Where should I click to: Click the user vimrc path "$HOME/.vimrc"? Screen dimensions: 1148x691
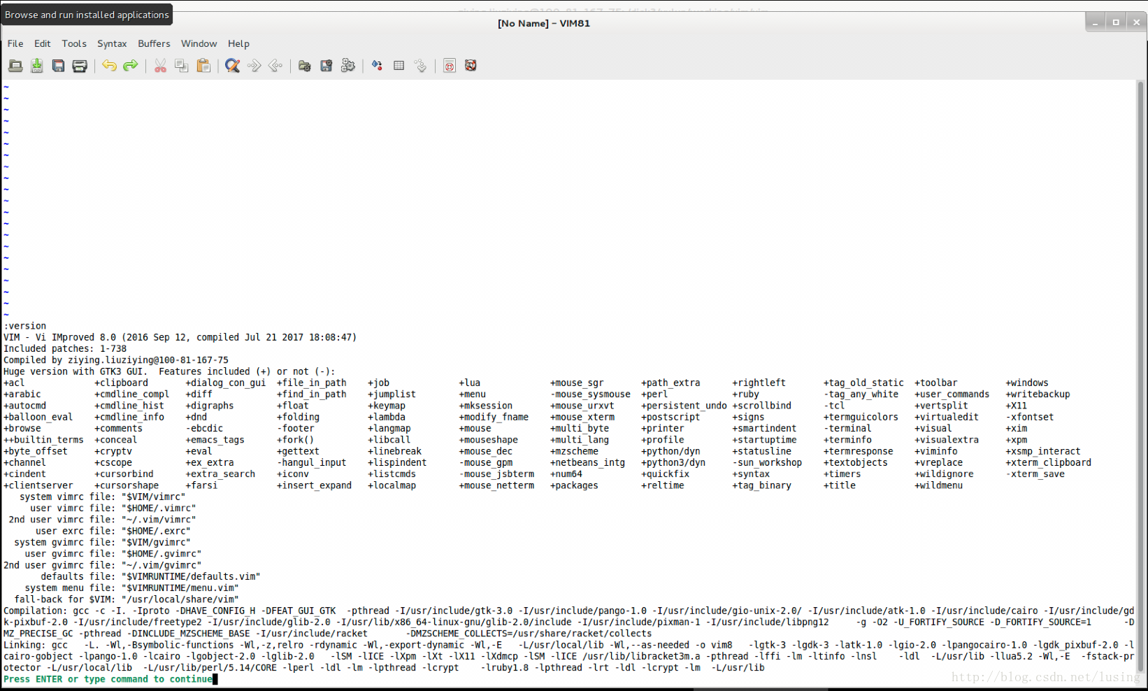coord(159,508)
